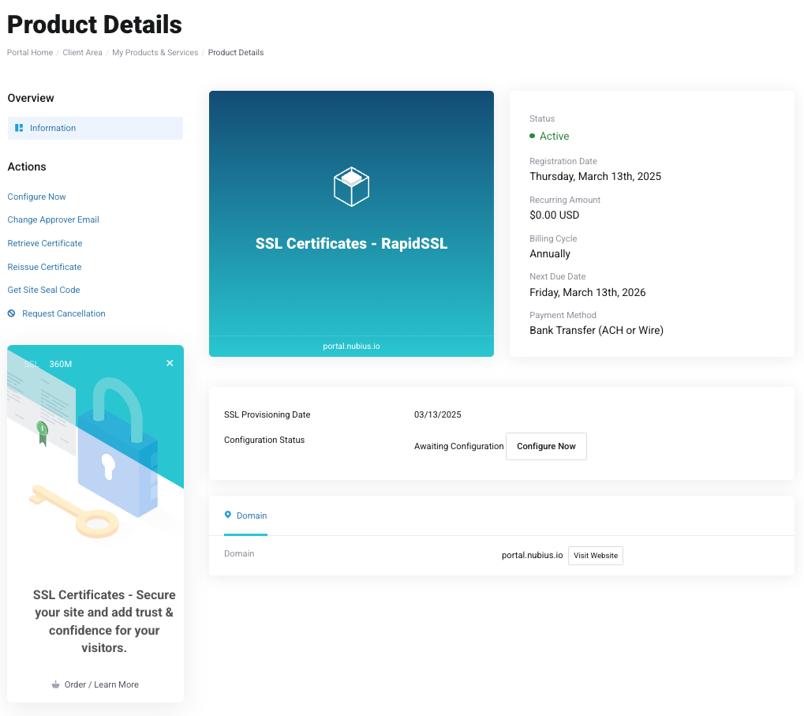Click the green Active status dot
804x716 pixels.
coord(533,136)
